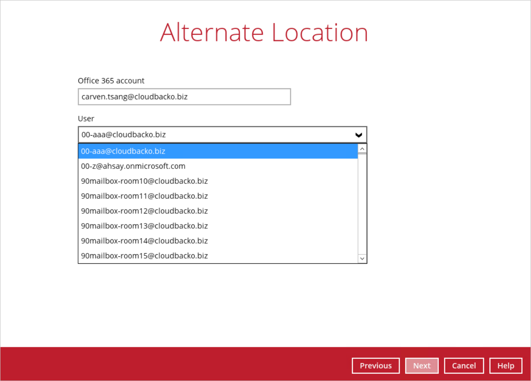Click the user list scroll up arrow
This screenshot has width=531, height=381.
point(362,148)
